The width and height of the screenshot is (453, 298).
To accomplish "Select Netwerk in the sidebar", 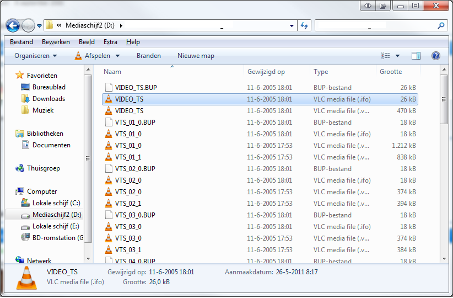I will (39, 260).
